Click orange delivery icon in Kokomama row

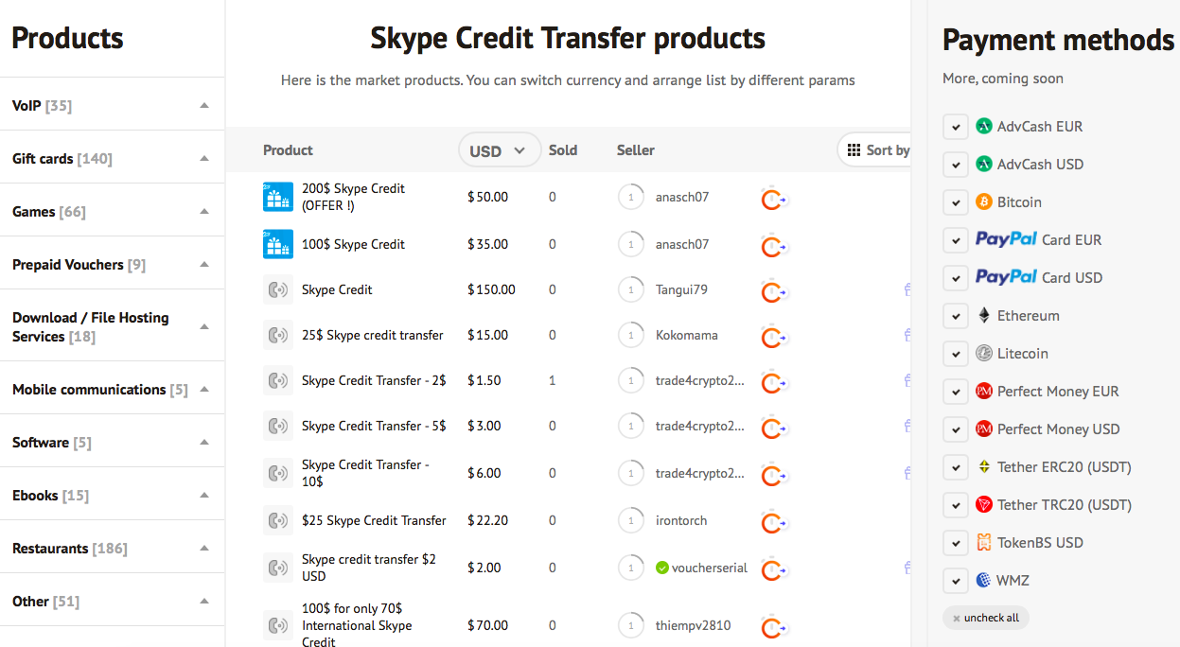775,336
